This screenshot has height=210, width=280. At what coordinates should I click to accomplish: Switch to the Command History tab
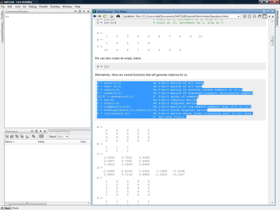[59, 131]
